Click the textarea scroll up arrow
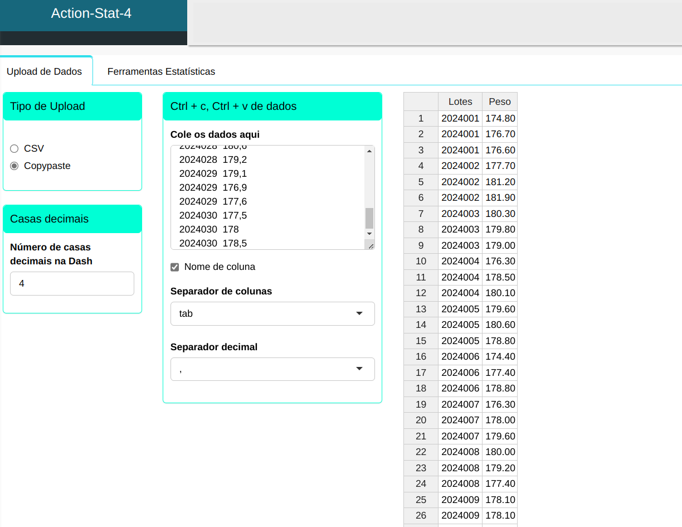Image resolution: width=682 pixels, height=527 pixels. (x=369, y=151)
